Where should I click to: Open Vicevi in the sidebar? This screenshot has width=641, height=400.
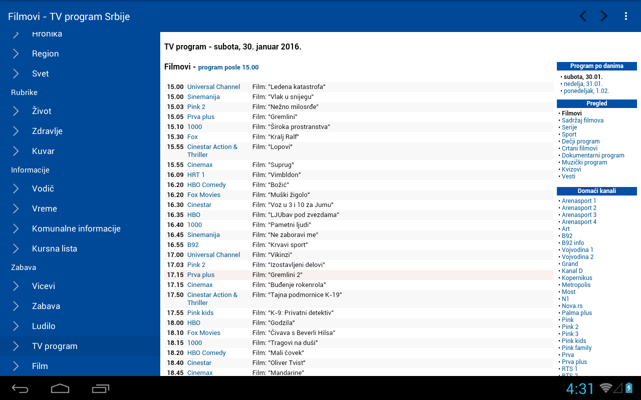(80, 286)
